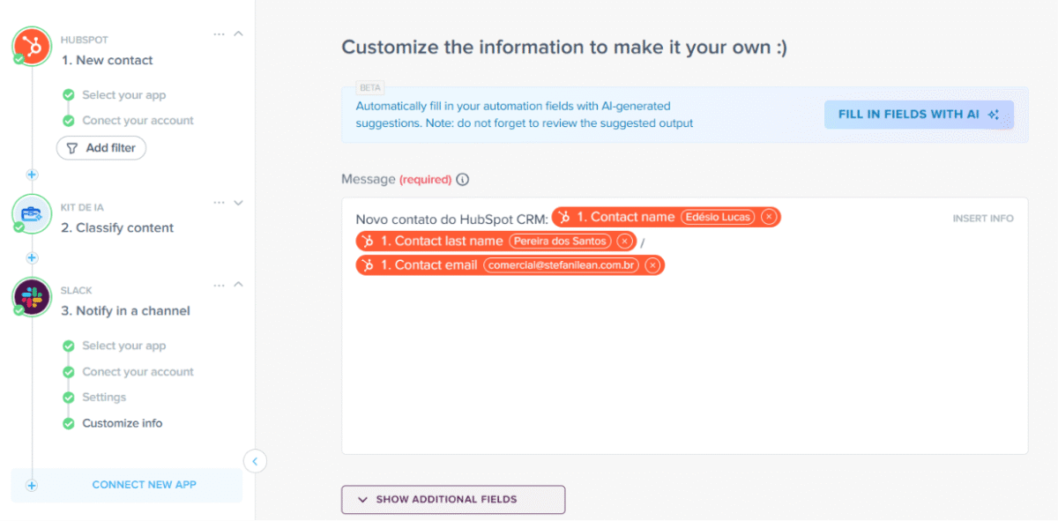
Task: Remove the Contact last name tag
Action: (624, 241)
